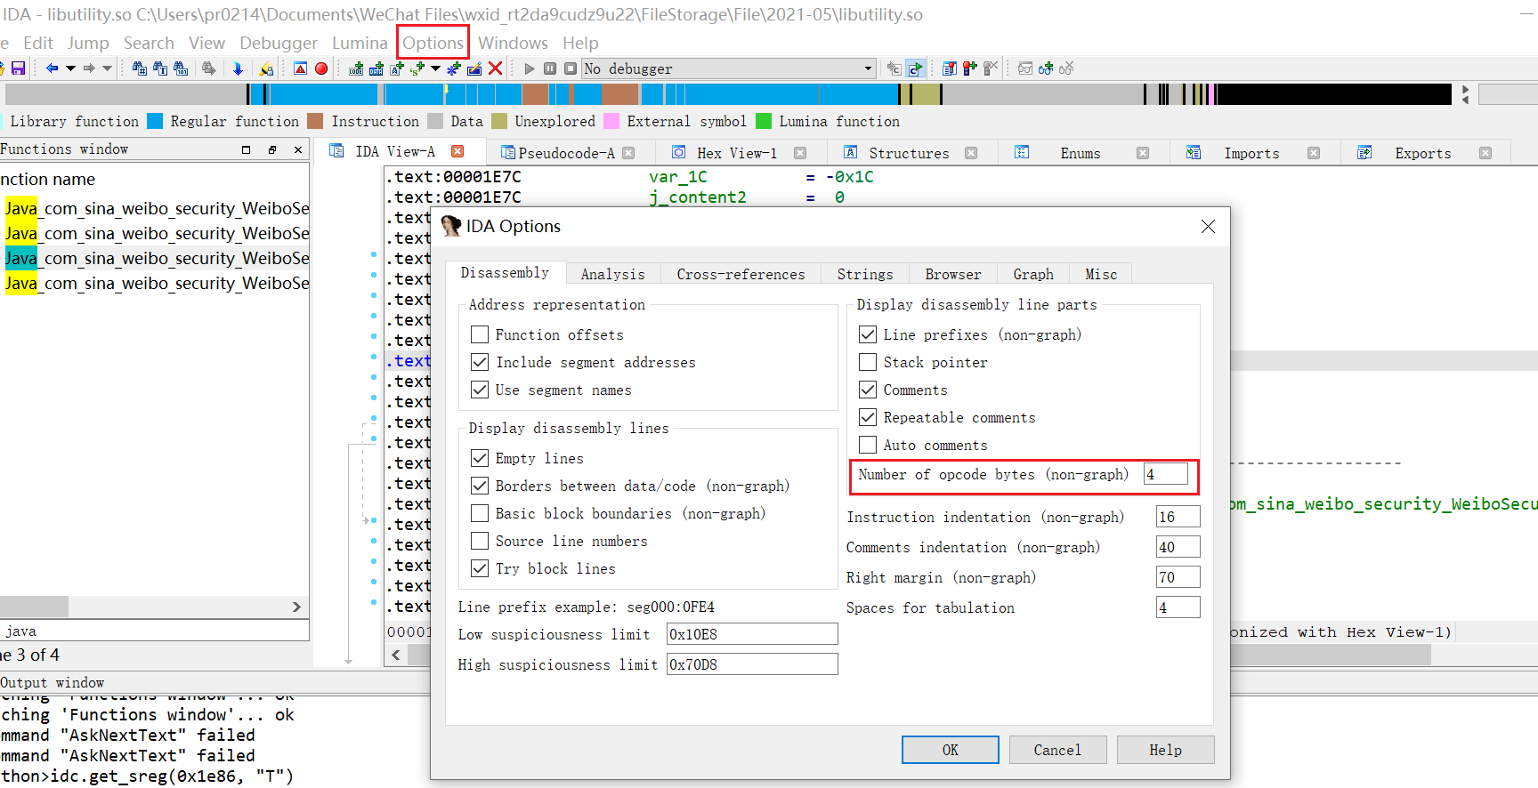This screenshot has width=1538, height=788.
Task: Click OK in IDA Options dialog
Action: pos(951,750)
